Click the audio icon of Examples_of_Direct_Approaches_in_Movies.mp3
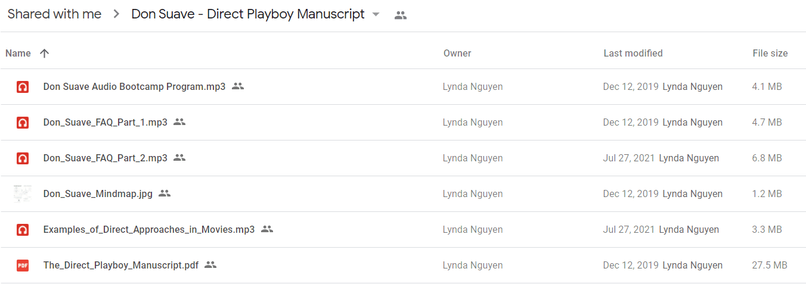The height and width of the screenshot is (284, 806). (x=23, y=230)
